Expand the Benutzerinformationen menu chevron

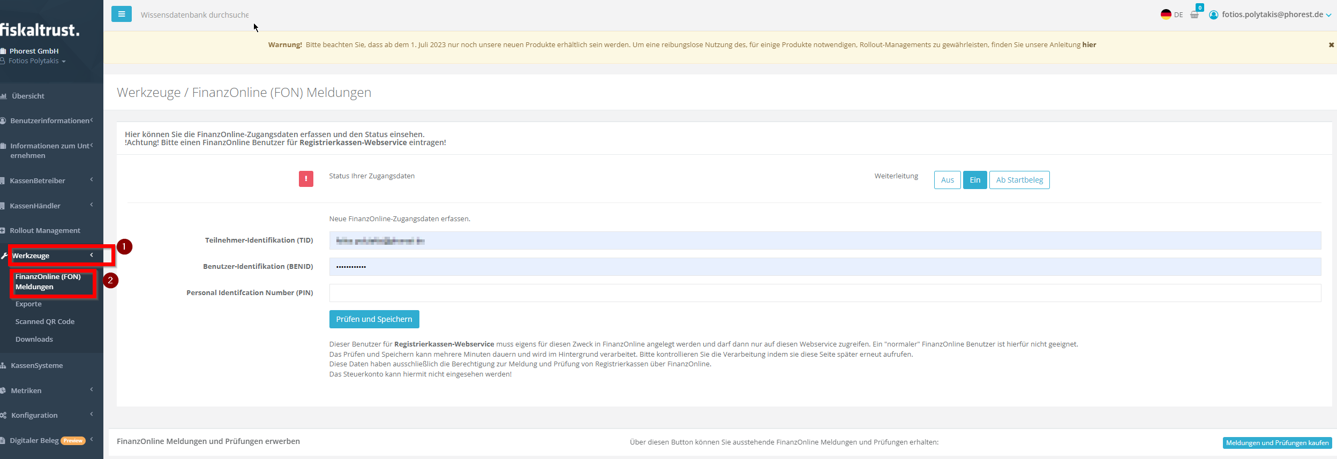click(x=92, y=120)
